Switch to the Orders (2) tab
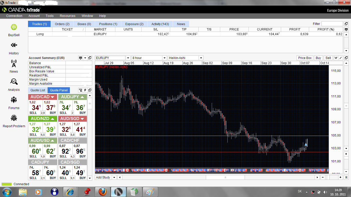The image size is (351, 197). tap(62, 24)
